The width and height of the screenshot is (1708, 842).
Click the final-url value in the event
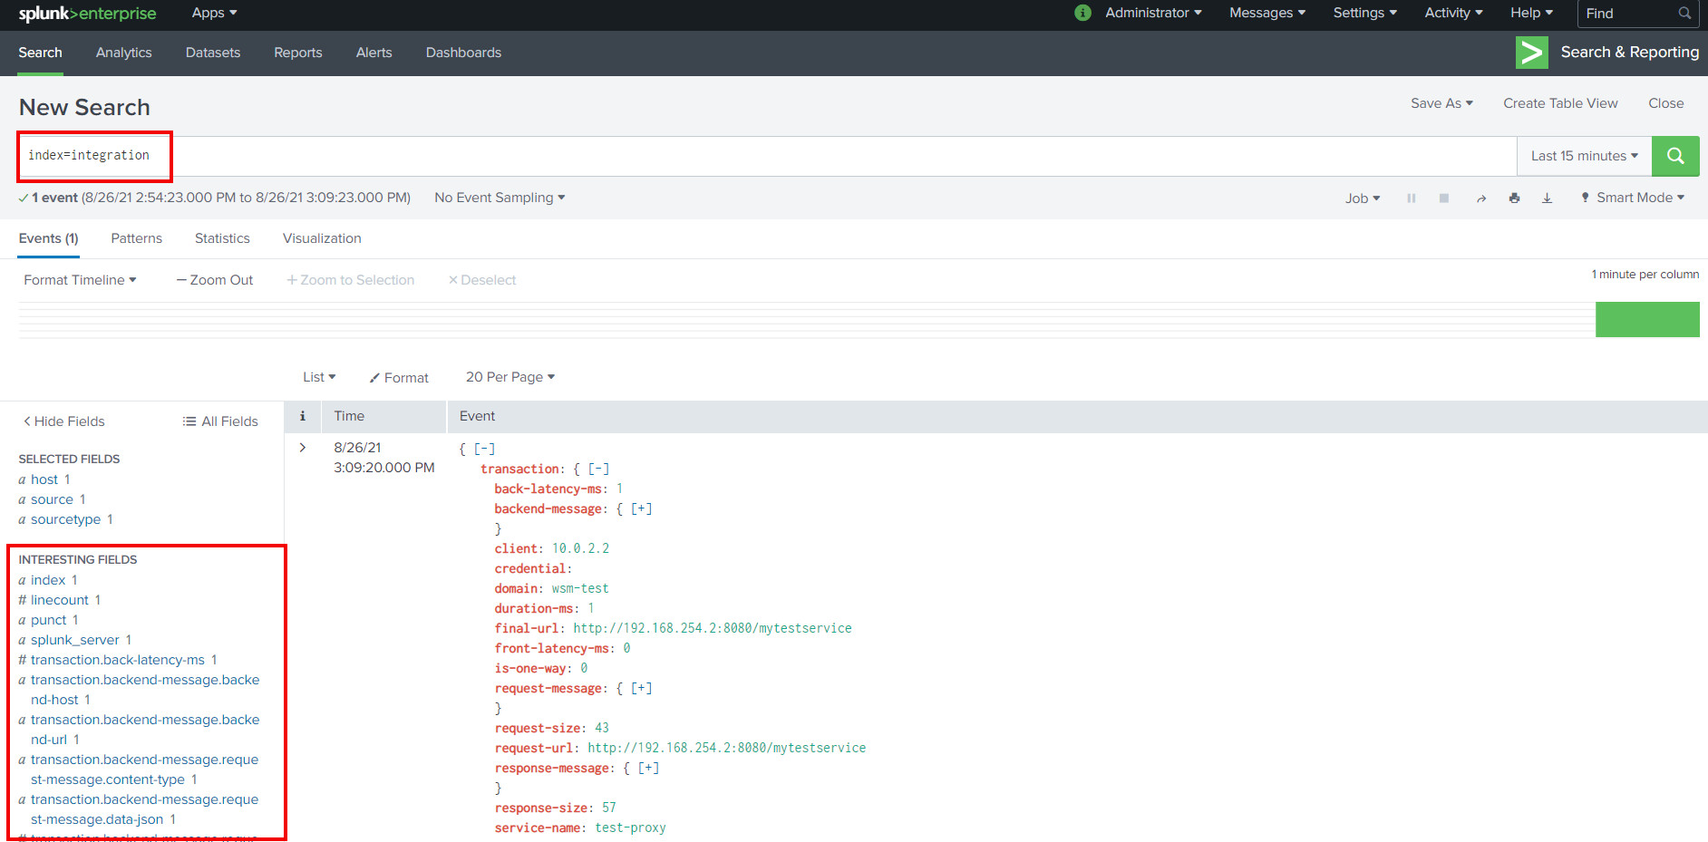point(713,628)
